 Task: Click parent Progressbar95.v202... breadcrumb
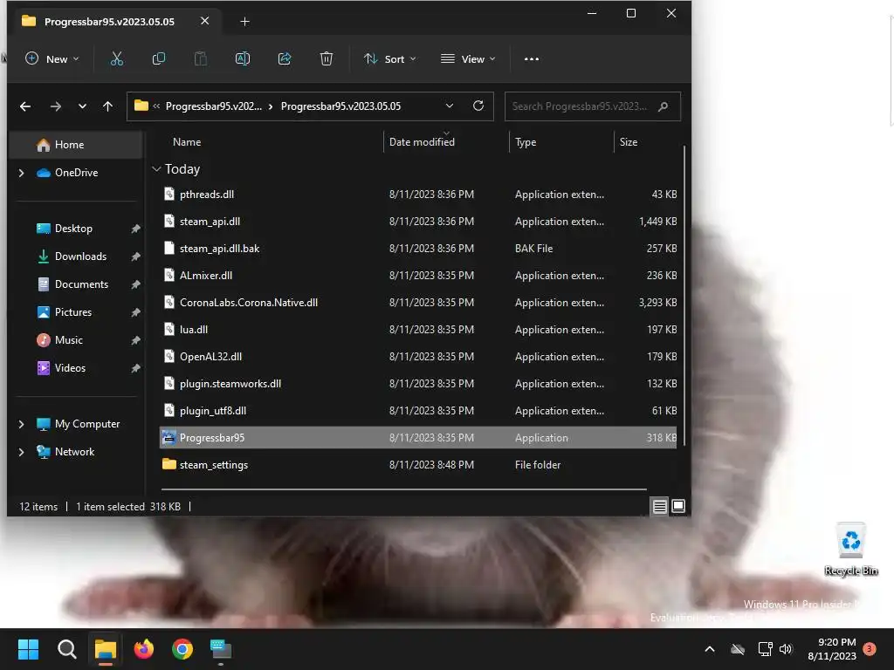coord(214,106)
